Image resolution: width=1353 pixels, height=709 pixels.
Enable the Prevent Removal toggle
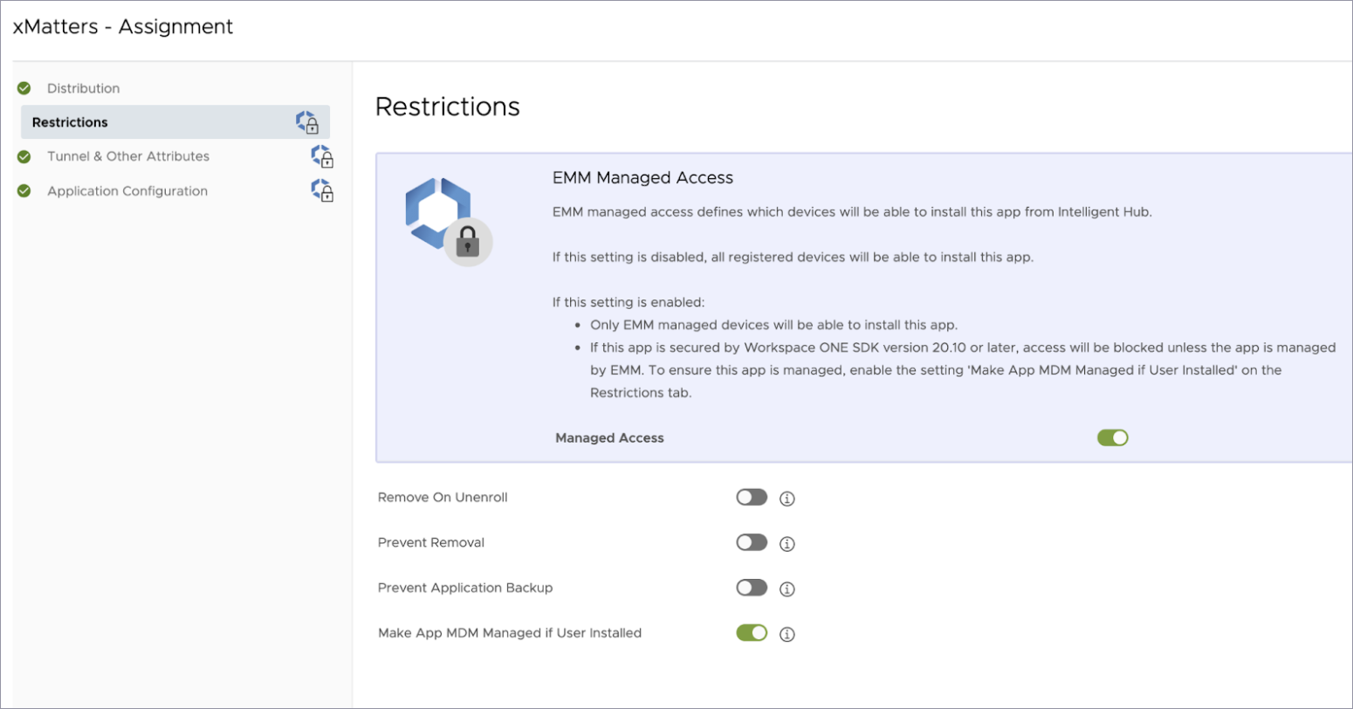click(x=752, y=542)
